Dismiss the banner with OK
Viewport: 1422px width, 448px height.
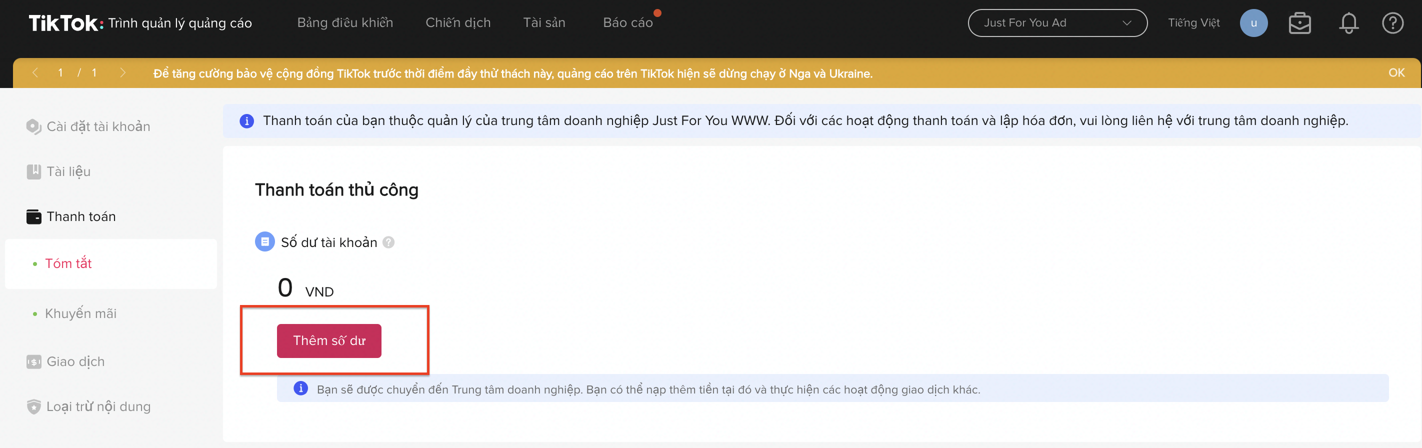(1396, 73)
